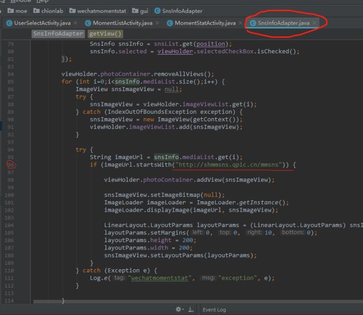The width and height of the screenshot is (363, 315).
Task: Close the UserSelectActivity.java tab
Action: 74,23
